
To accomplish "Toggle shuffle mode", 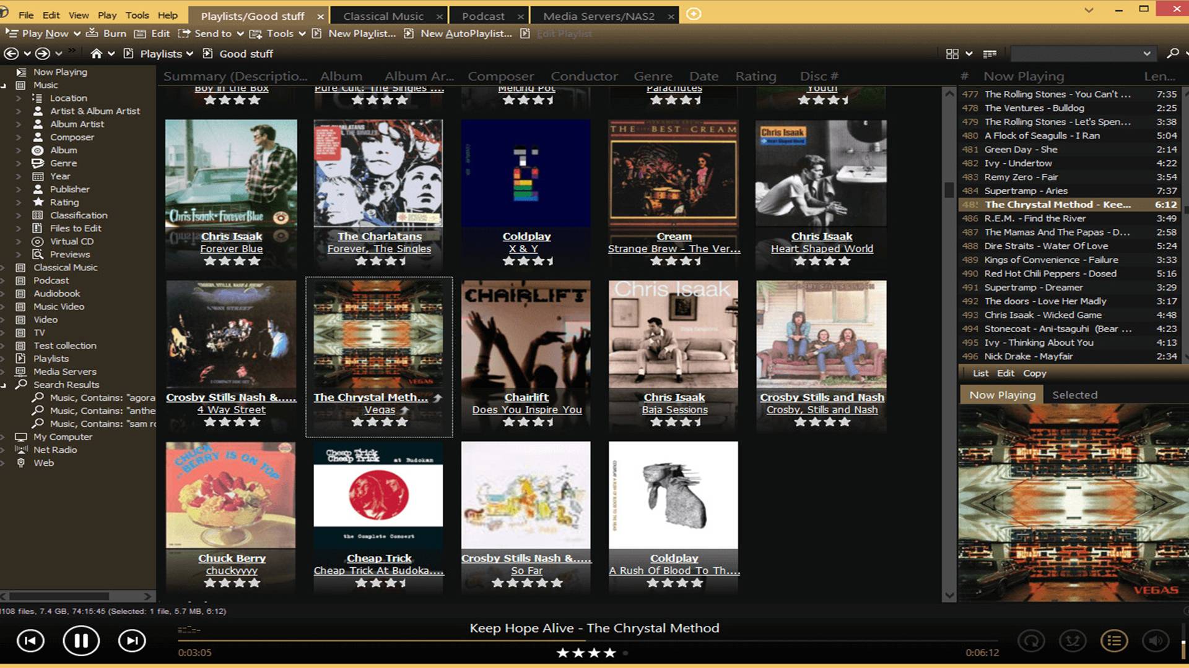I will click(1073, 641).
